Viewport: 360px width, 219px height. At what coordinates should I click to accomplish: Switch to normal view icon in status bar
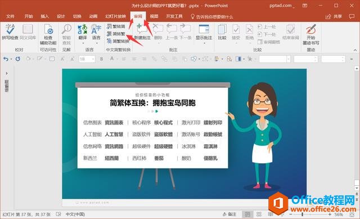point(247,214)
